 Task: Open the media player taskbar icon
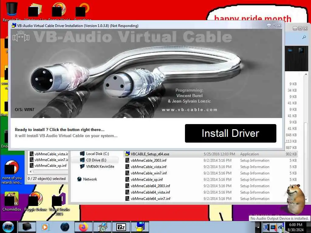[45, 227]
